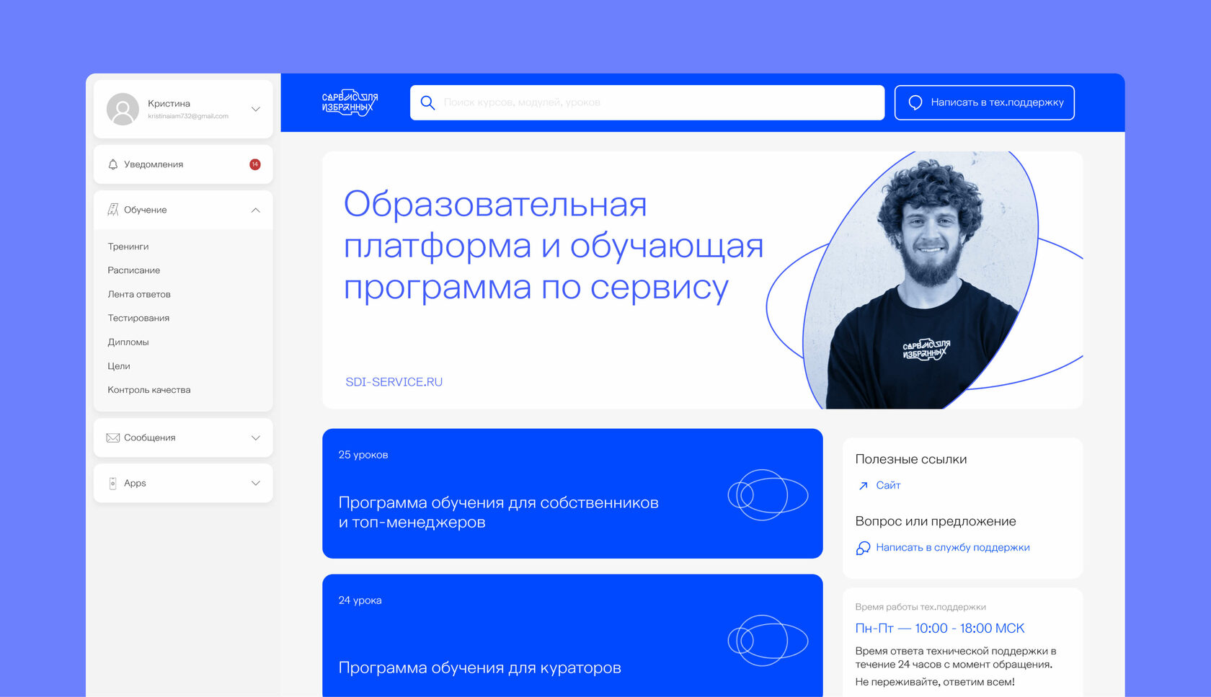
Task: Open tech support via the chat bubble icon
Action: point(915,102)
